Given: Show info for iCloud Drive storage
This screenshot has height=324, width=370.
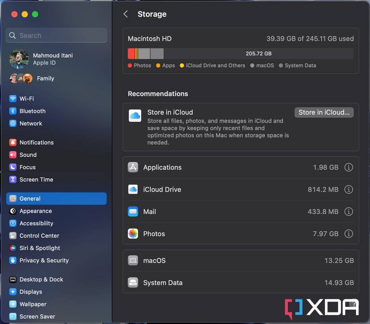Looking at the screenshot, I should 348,190.
